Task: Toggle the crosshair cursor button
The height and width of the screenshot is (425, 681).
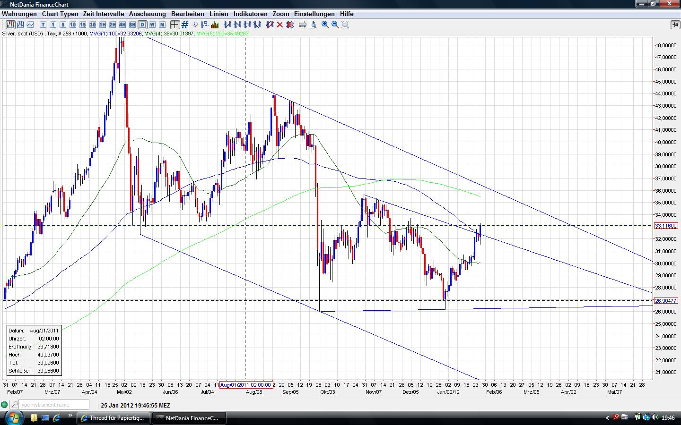Action: click(x=175, y=25)
